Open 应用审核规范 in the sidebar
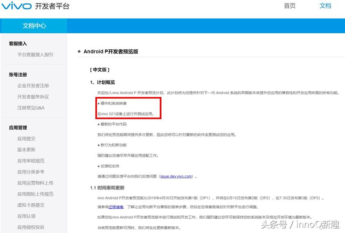 click(x=31, y=161)
